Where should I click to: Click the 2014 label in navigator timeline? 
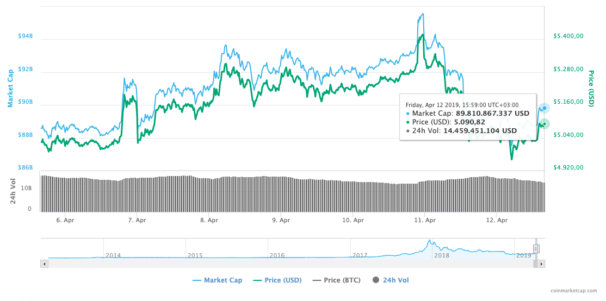click(x=113, y=255)
